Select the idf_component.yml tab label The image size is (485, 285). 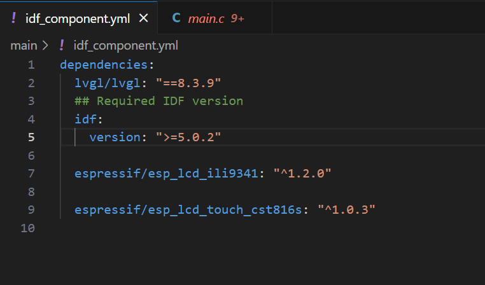point(77,18)
